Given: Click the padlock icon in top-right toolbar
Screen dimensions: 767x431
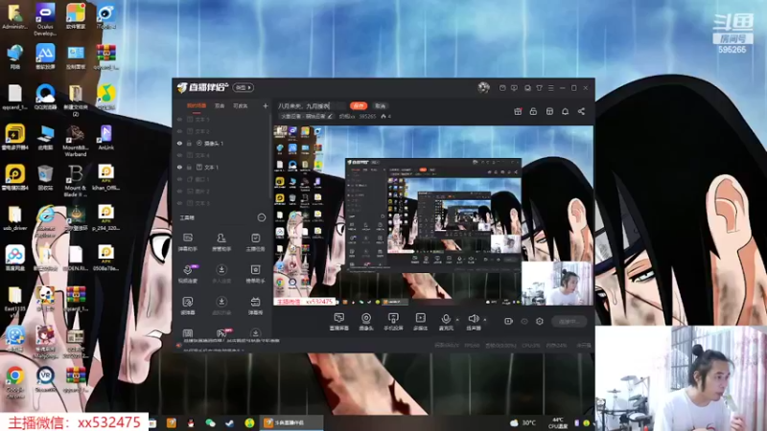Looking at the screenshot, I should point(533,111).
